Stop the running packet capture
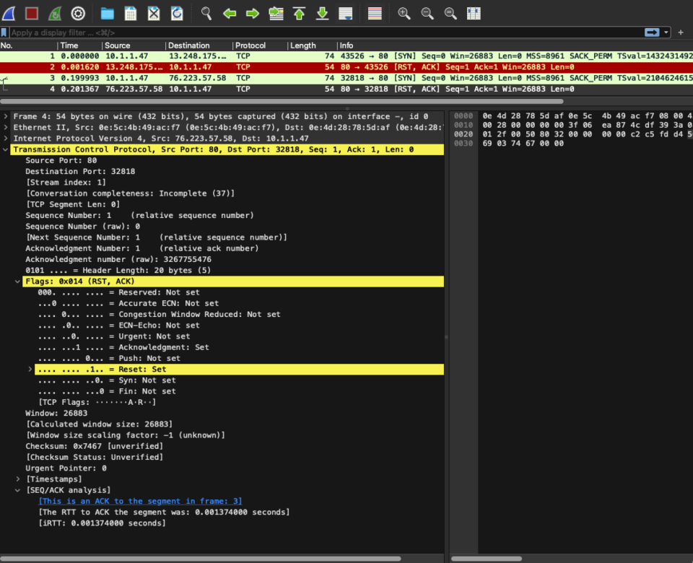The width and height of the screenshot is (693, 563). pos(30,13)
